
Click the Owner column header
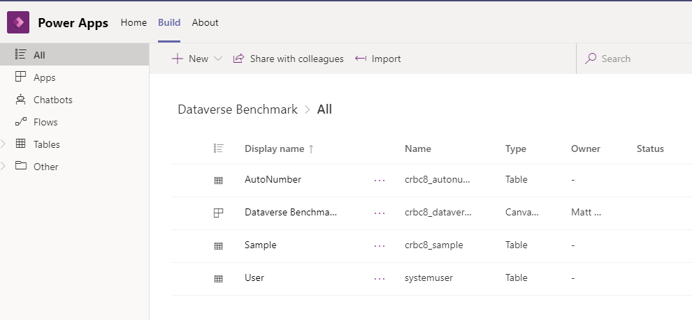585,148
